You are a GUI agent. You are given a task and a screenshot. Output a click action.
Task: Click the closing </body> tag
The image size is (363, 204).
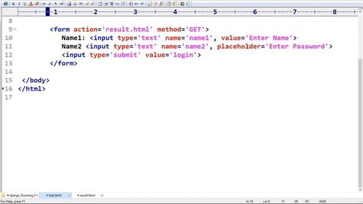point(36,80)
